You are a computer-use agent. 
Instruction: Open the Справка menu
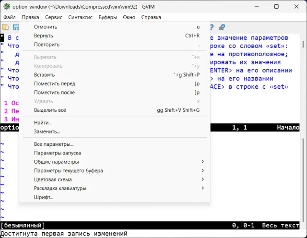[151, 17]
